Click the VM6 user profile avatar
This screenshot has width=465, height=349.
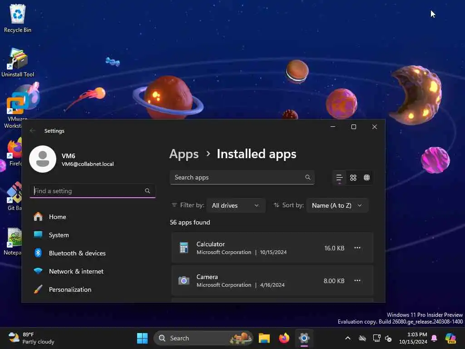tap(42, 159)
